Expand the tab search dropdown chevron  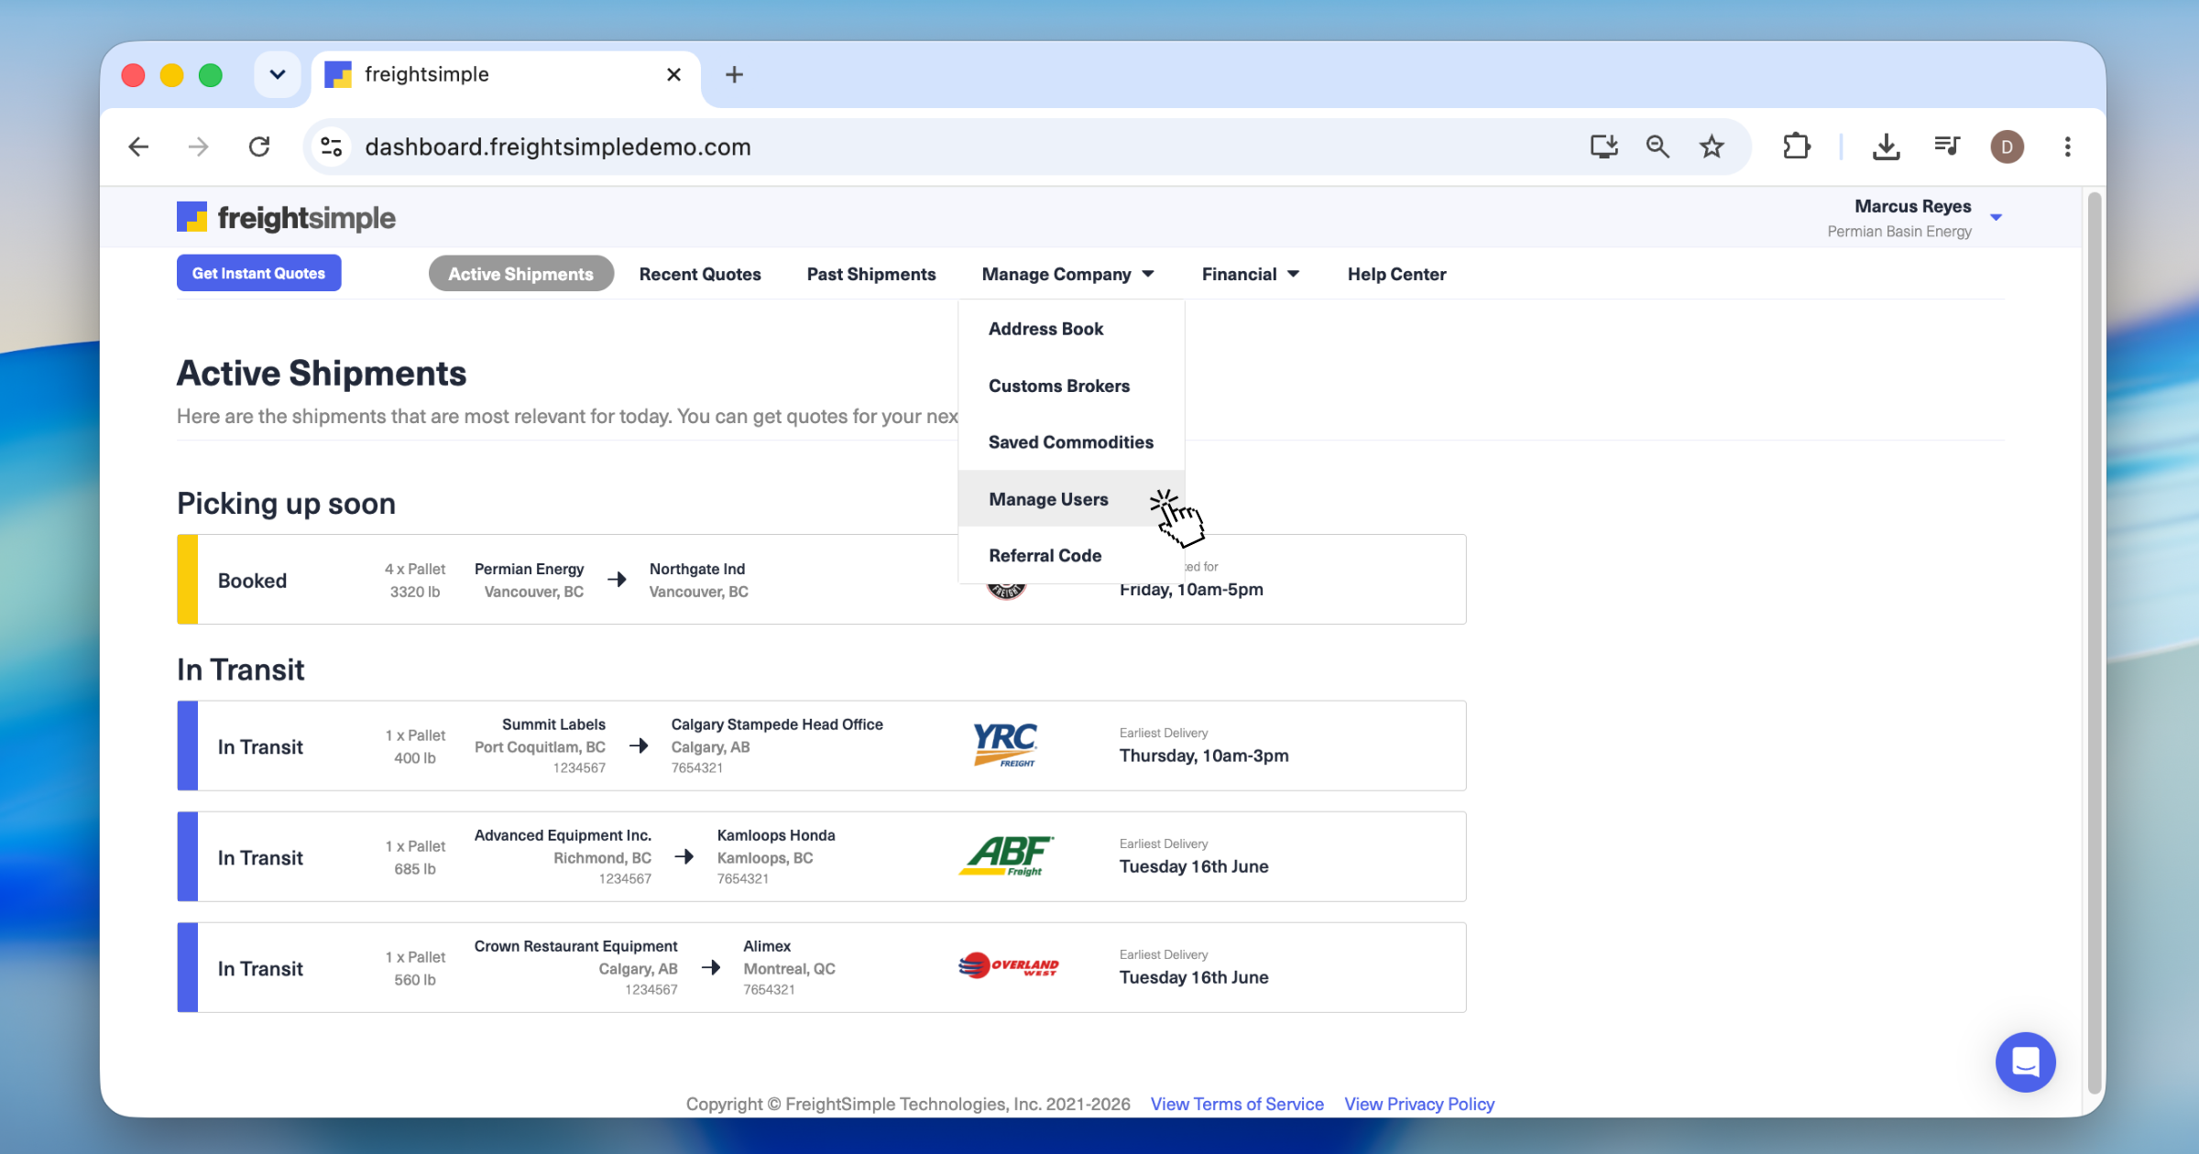278,74
